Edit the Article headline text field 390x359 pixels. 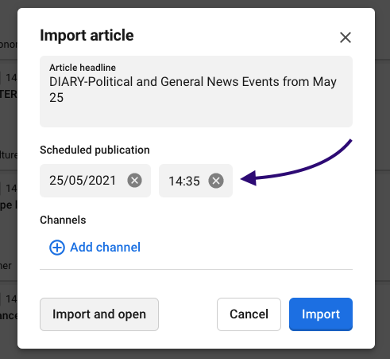click(196, 92)
